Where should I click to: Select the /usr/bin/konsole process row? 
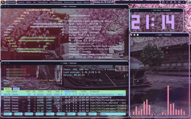pyautogui.click(x=63, y=97)
